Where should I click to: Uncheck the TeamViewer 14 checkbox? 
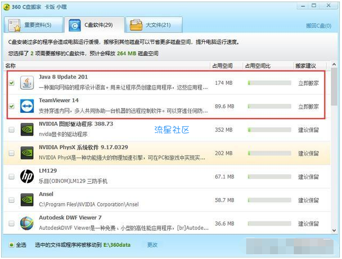[12, 106]
